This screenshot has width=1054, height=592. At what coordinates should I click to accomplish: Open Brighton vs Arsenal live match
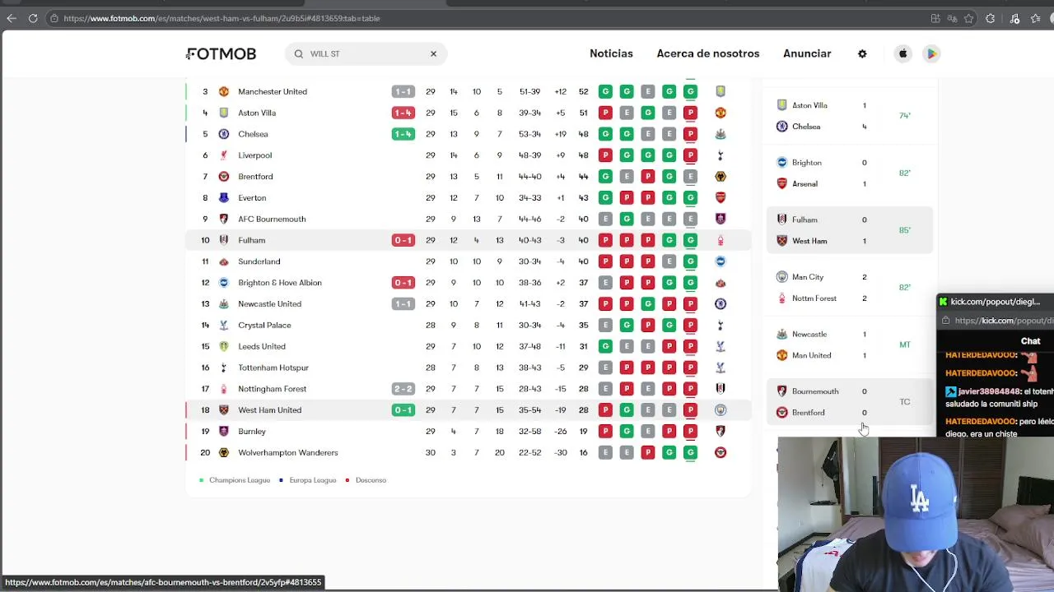pos(851,173)
